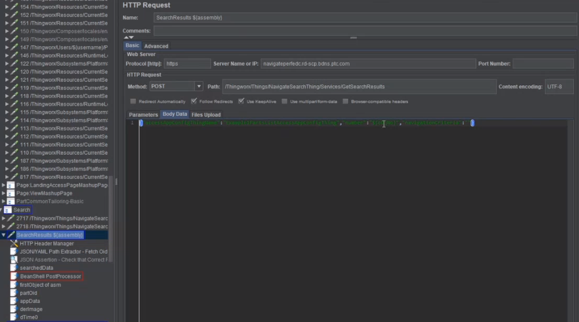Click the sampler icon for 122 /Thingworx/Subsystems
This screenshot has height=322, width=579.
pyautogui.click(x=14, y=64)
